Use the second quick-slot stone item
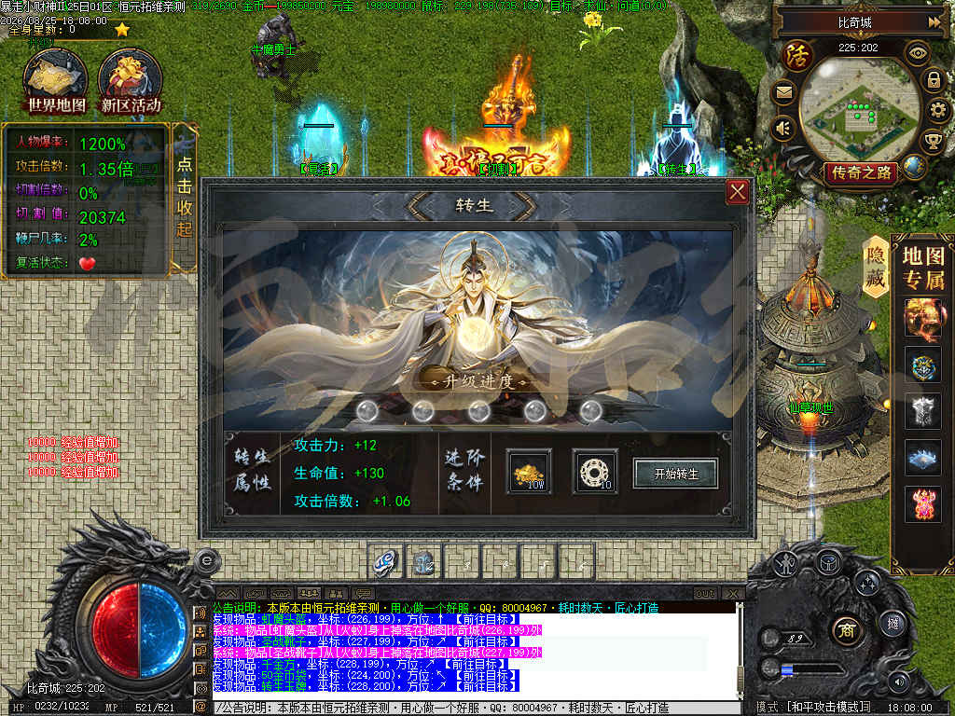This screenshot has width=955, height=716. (x=423, y=561)
